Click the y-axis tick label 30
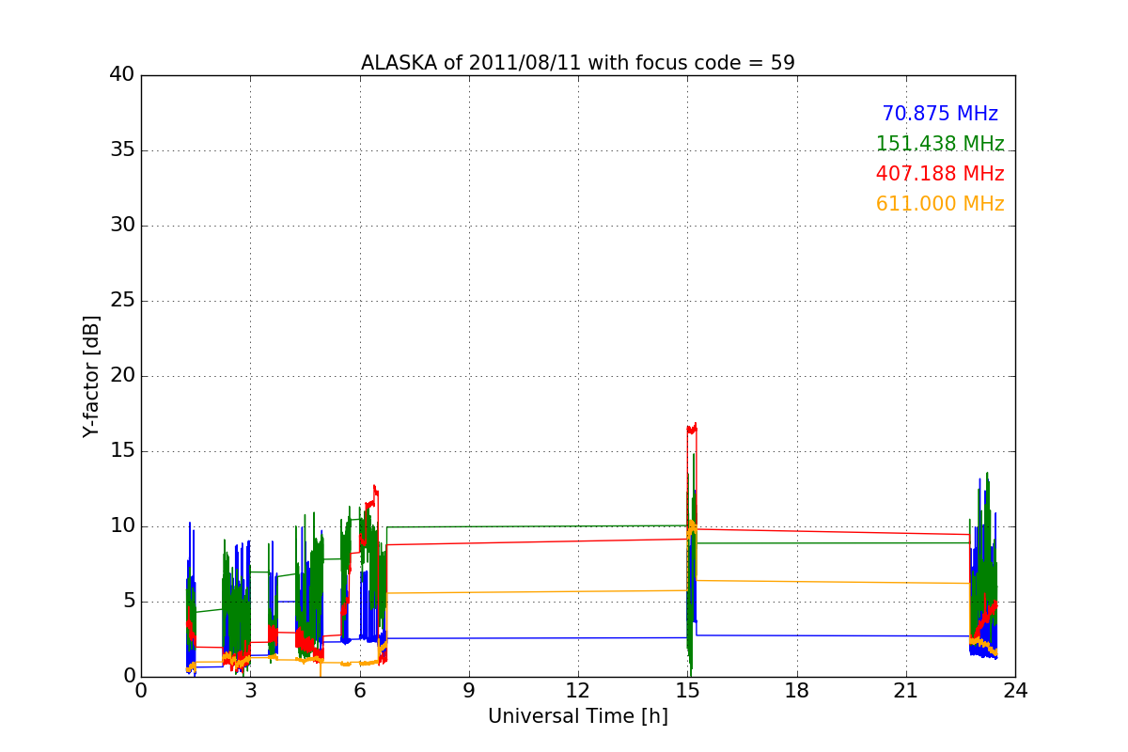The image size is (1128, 752). pyautogui.click(x=122, y=226)
